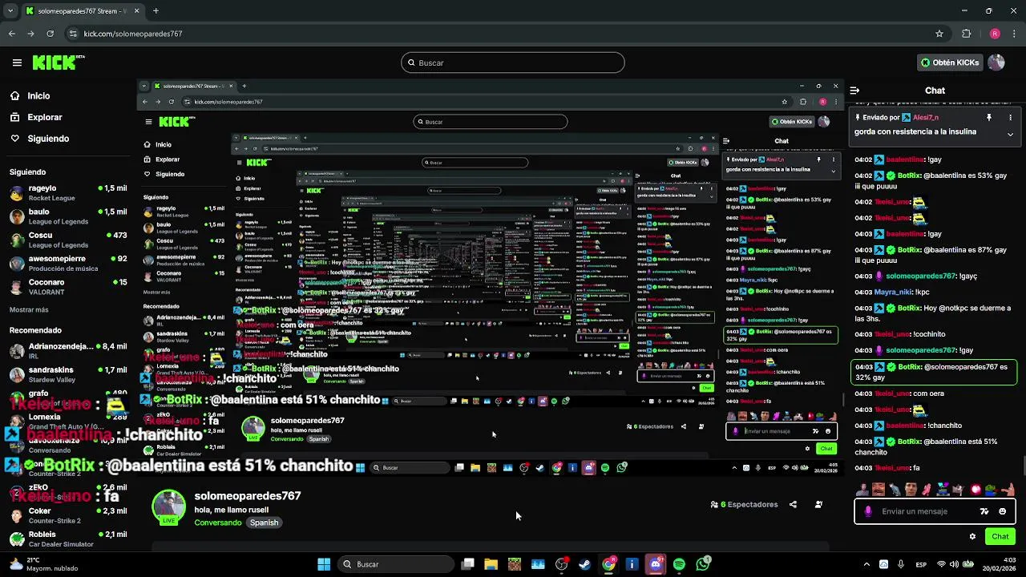Click the Windows taskbar Buscar search box
Screen dimensions: 1026x577
click(396, 564)
